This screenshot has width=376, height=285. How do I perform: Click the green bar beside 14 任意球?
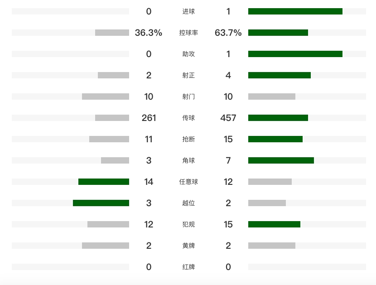[104, 182]
